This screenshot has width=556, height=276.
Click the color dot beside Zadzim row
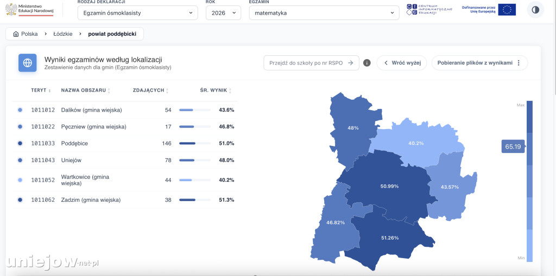pos(20,200)
